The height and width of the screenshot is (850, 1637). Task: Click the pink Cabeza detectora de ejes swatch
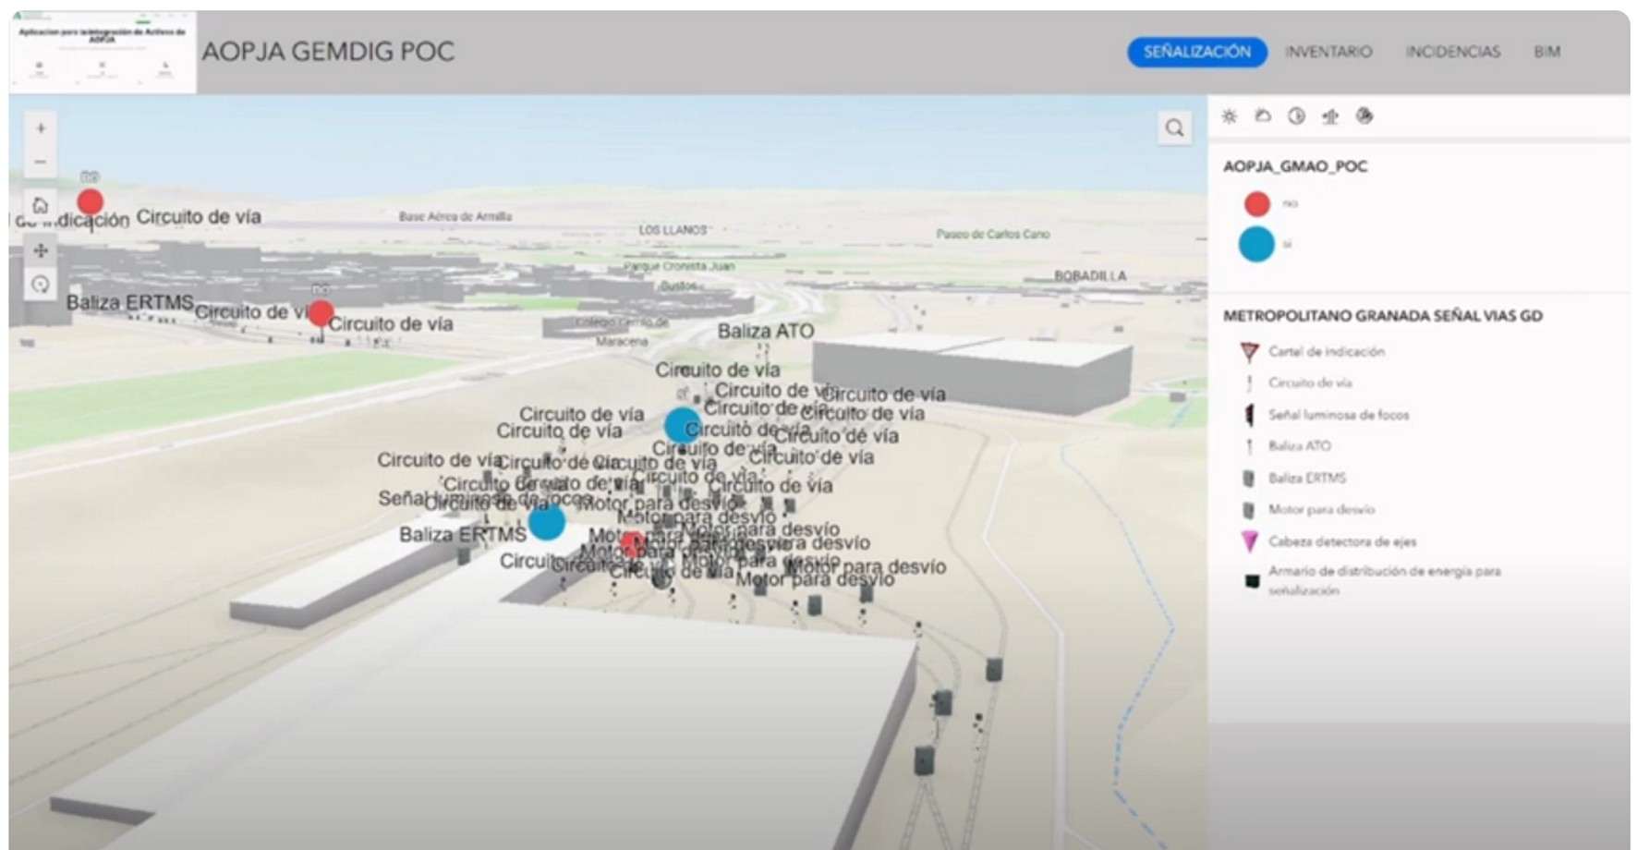(1250, 540)
